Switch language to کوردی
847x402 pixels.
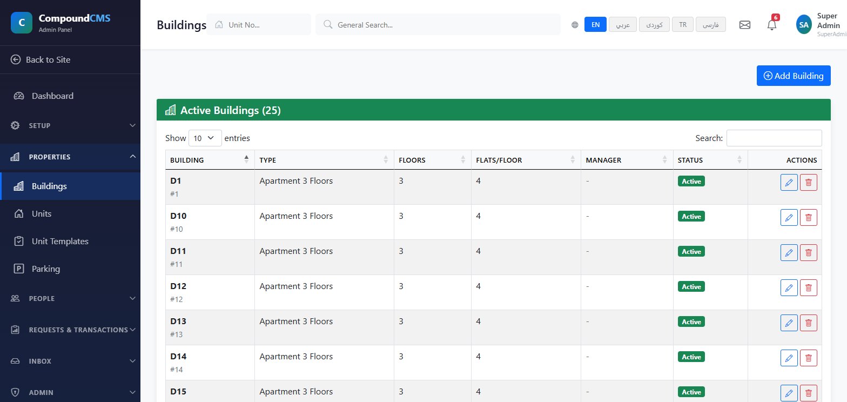(654, 25)
